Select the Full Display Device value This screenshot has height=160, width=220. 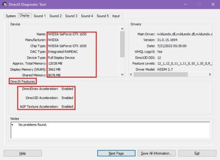tap(61, 58)
